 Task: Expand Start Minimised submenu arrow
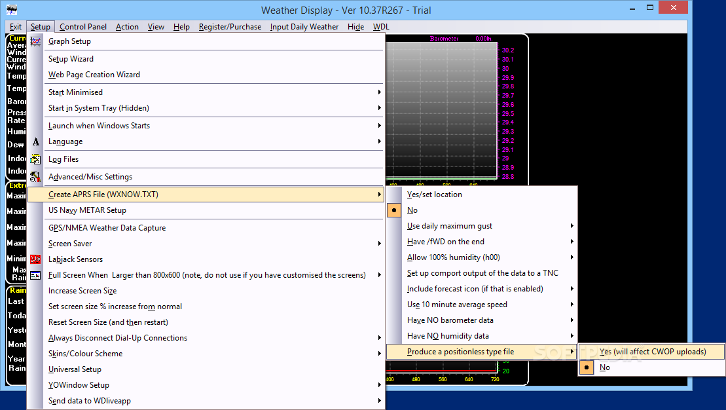click(x=379, y=92)
